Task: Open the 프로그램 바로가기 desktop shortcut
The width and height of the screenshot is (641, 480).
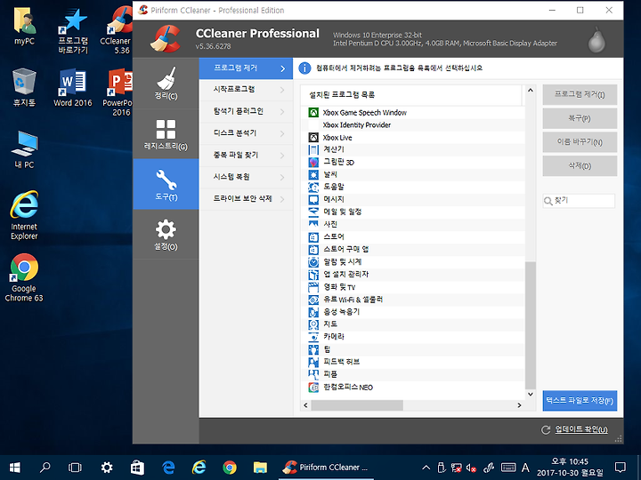Action: click(x=73, y=31)
